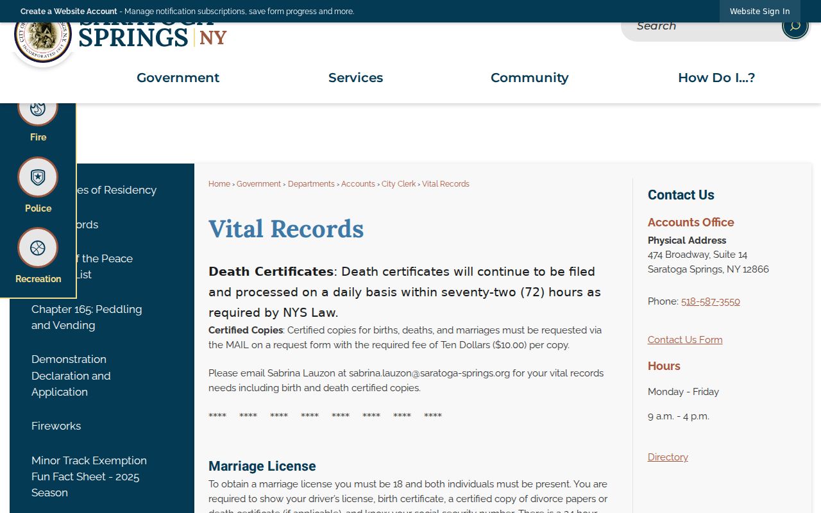Open Government breadcrumb link
This screenshot has width=821, height=513.
(x=258, y=184)
